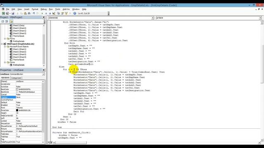This screenshot has height=148, width=264.
Task: Toggle Design Mode icon
Action: click(x=54, y=14)
